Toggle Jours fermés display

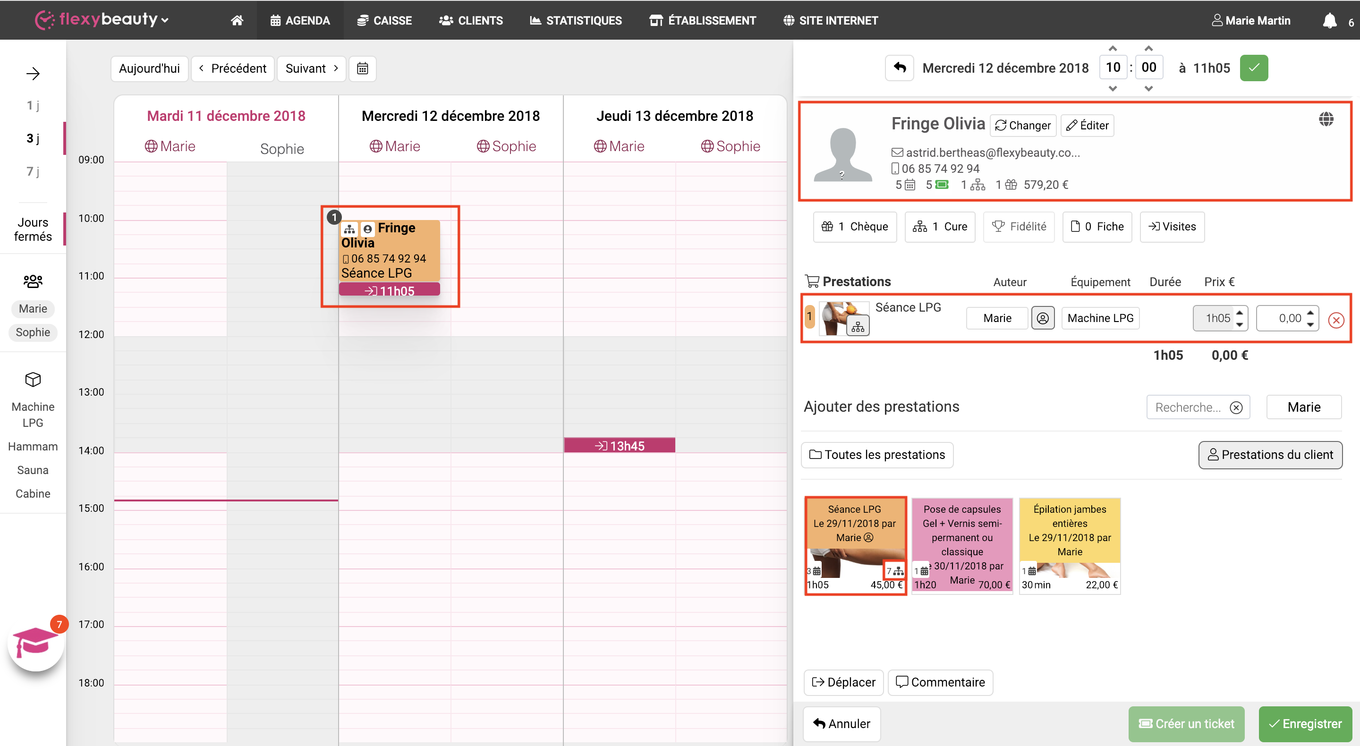33,229
